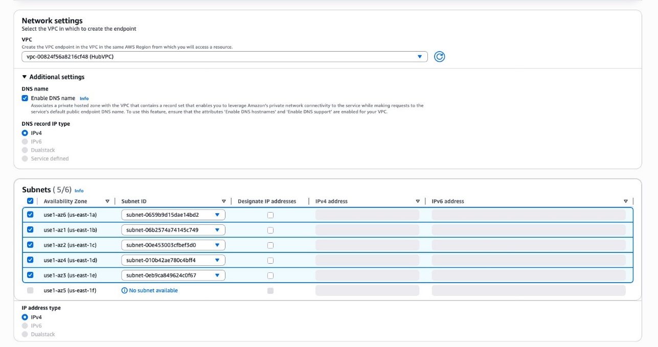Select IPv4 under IP address type

(25, 317)
